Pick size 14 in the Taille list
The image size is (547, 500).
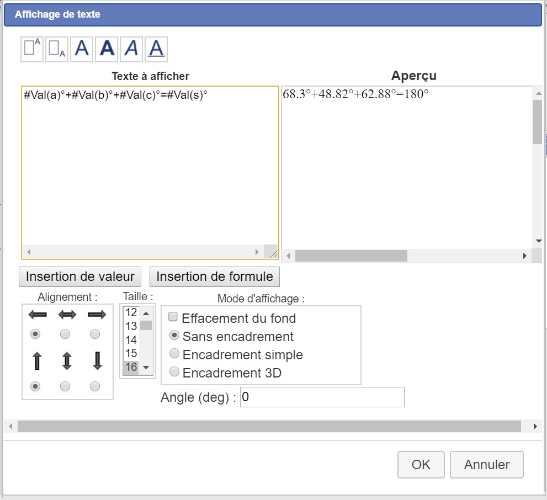131,339
